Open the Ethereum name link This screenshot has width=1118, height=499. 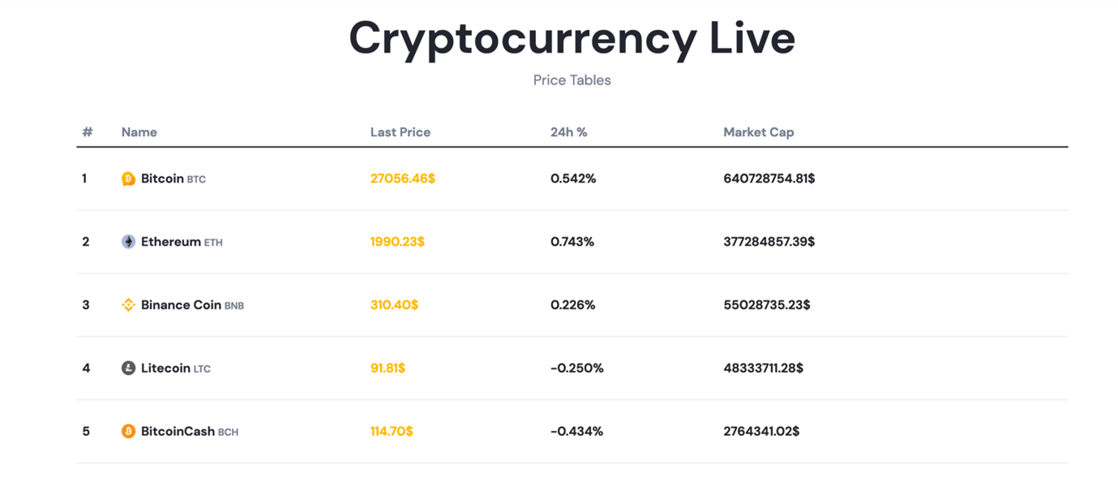point(170,241)
